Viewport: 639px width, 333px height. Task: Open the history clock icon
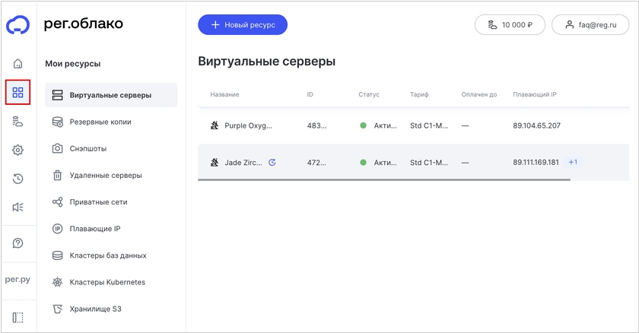click(18, 179)
